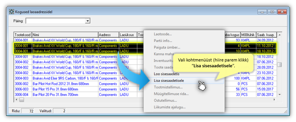Click vertical scrollbar up arrow

[x=279, y=35]
